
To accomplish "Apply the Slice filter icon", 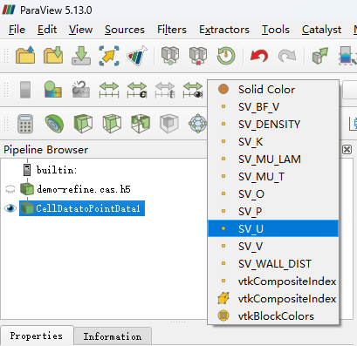I will point(112,124).
